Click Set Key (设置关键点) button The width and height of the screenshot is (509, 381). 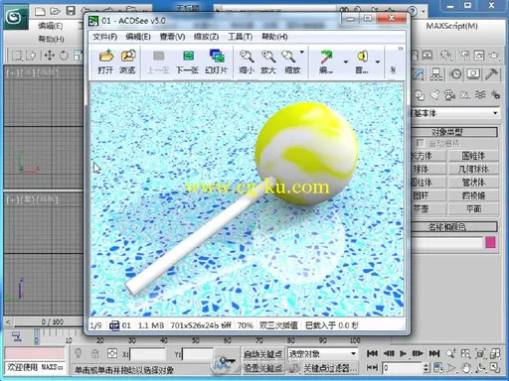[263, 368]
